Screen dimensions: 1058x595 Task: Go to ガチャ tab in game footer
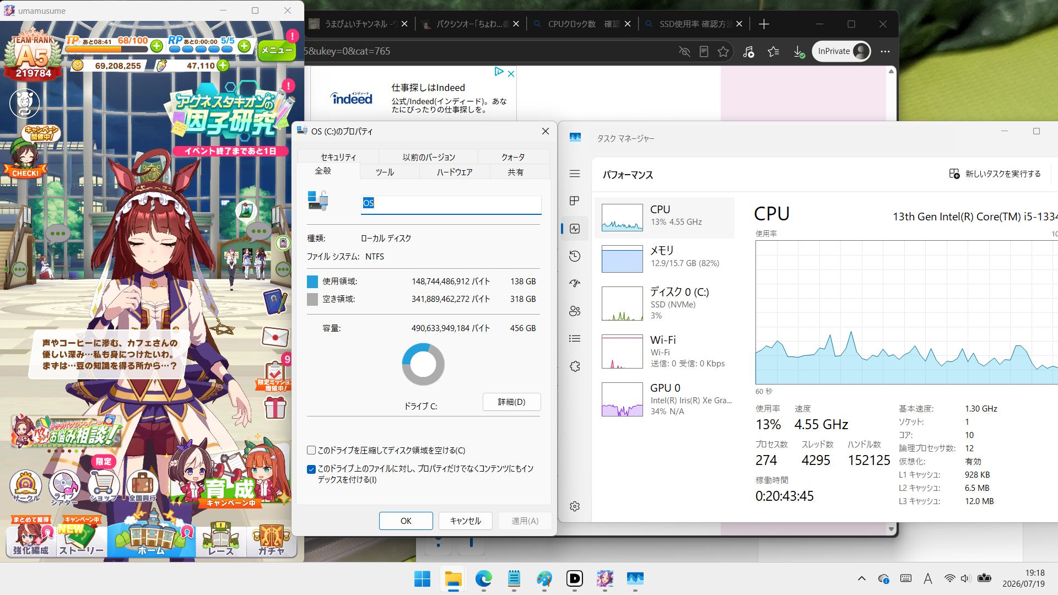click(x=272, y=539)
